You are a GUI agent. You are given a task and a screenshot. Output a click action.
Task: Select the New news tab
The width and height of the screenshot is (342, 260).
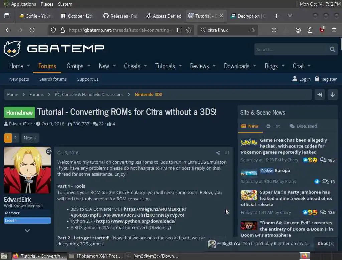250,126
